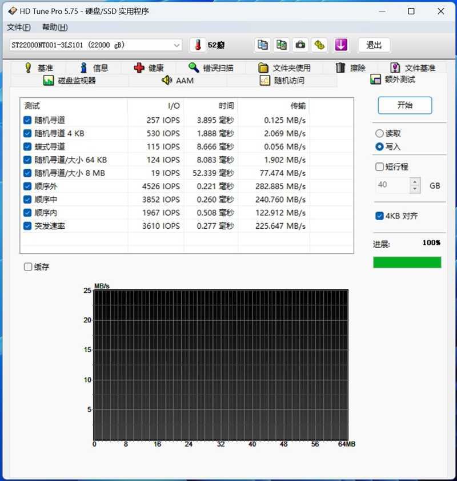The height and width of the screenshot is (481, 457).
Task: Click the 退出 (Exit) button
Action: point(374,45)
